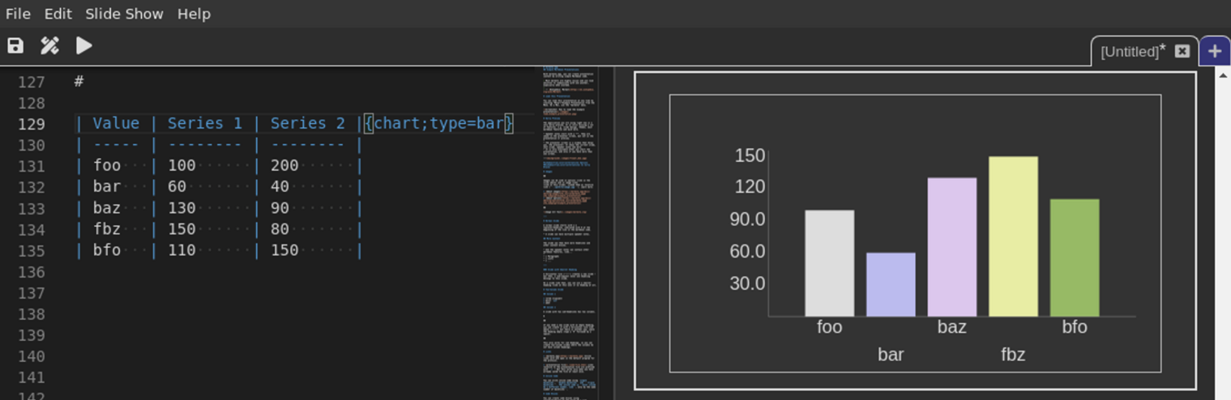Click the code minimap overview
The height and width of the screenshot is (400, 1231).
pyautogui.click(x=569, y=227)
